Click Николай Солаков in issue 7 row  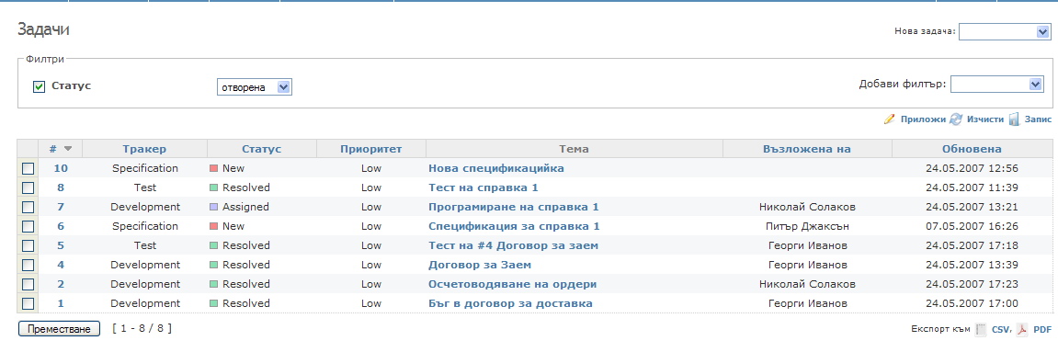tap(807, 207)
